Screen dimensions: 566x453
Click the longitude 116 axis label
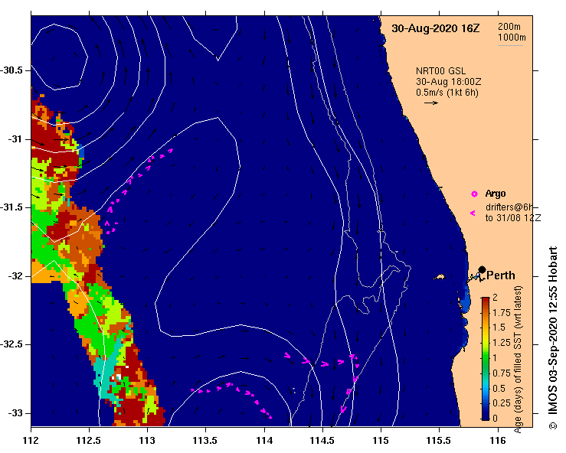498,441
